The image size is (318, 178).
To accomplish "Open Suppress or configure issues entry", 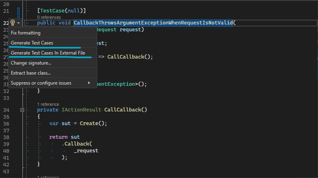I will click(41, 83).
